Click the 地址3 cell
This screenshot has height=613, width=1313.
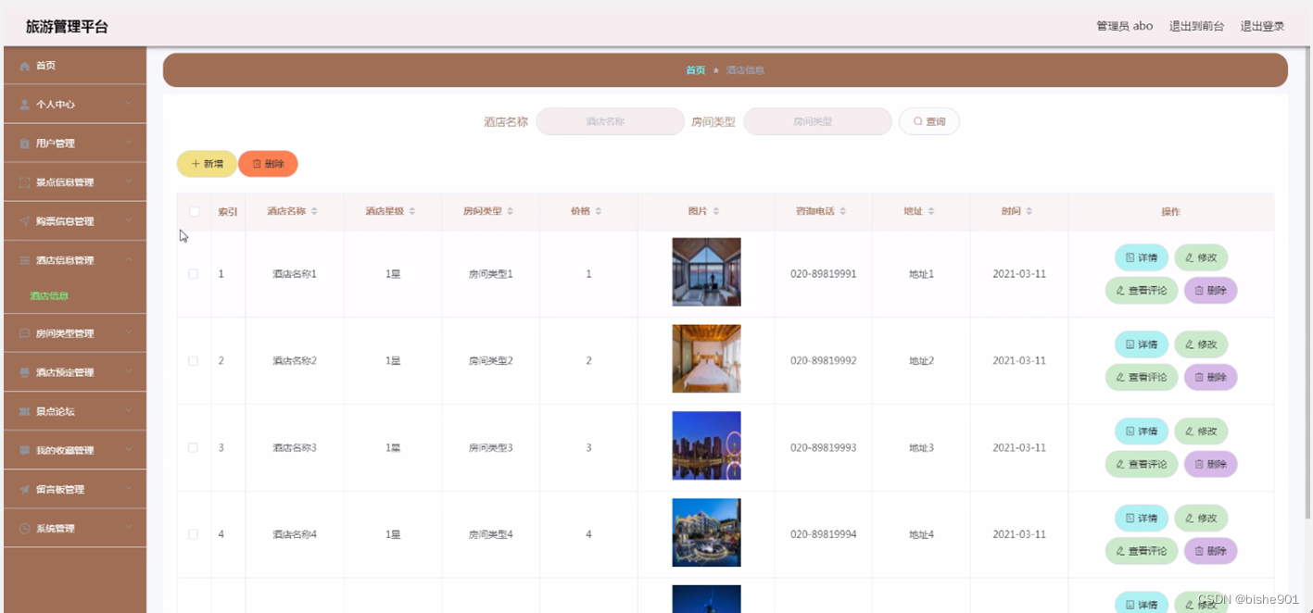(921, 448)
